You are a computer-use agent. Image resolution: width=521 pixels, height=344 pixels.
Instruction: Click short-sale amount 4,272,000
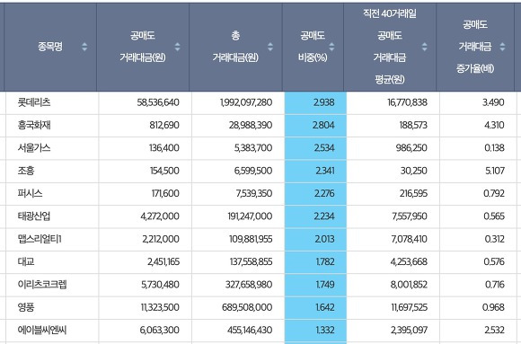point(160,216)
